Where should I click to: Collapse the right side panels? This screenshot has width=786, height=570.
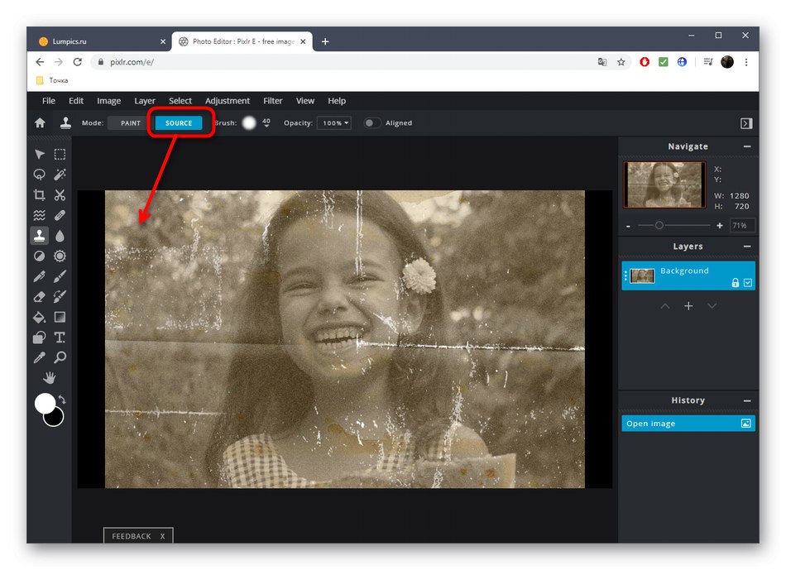(746, 123)
